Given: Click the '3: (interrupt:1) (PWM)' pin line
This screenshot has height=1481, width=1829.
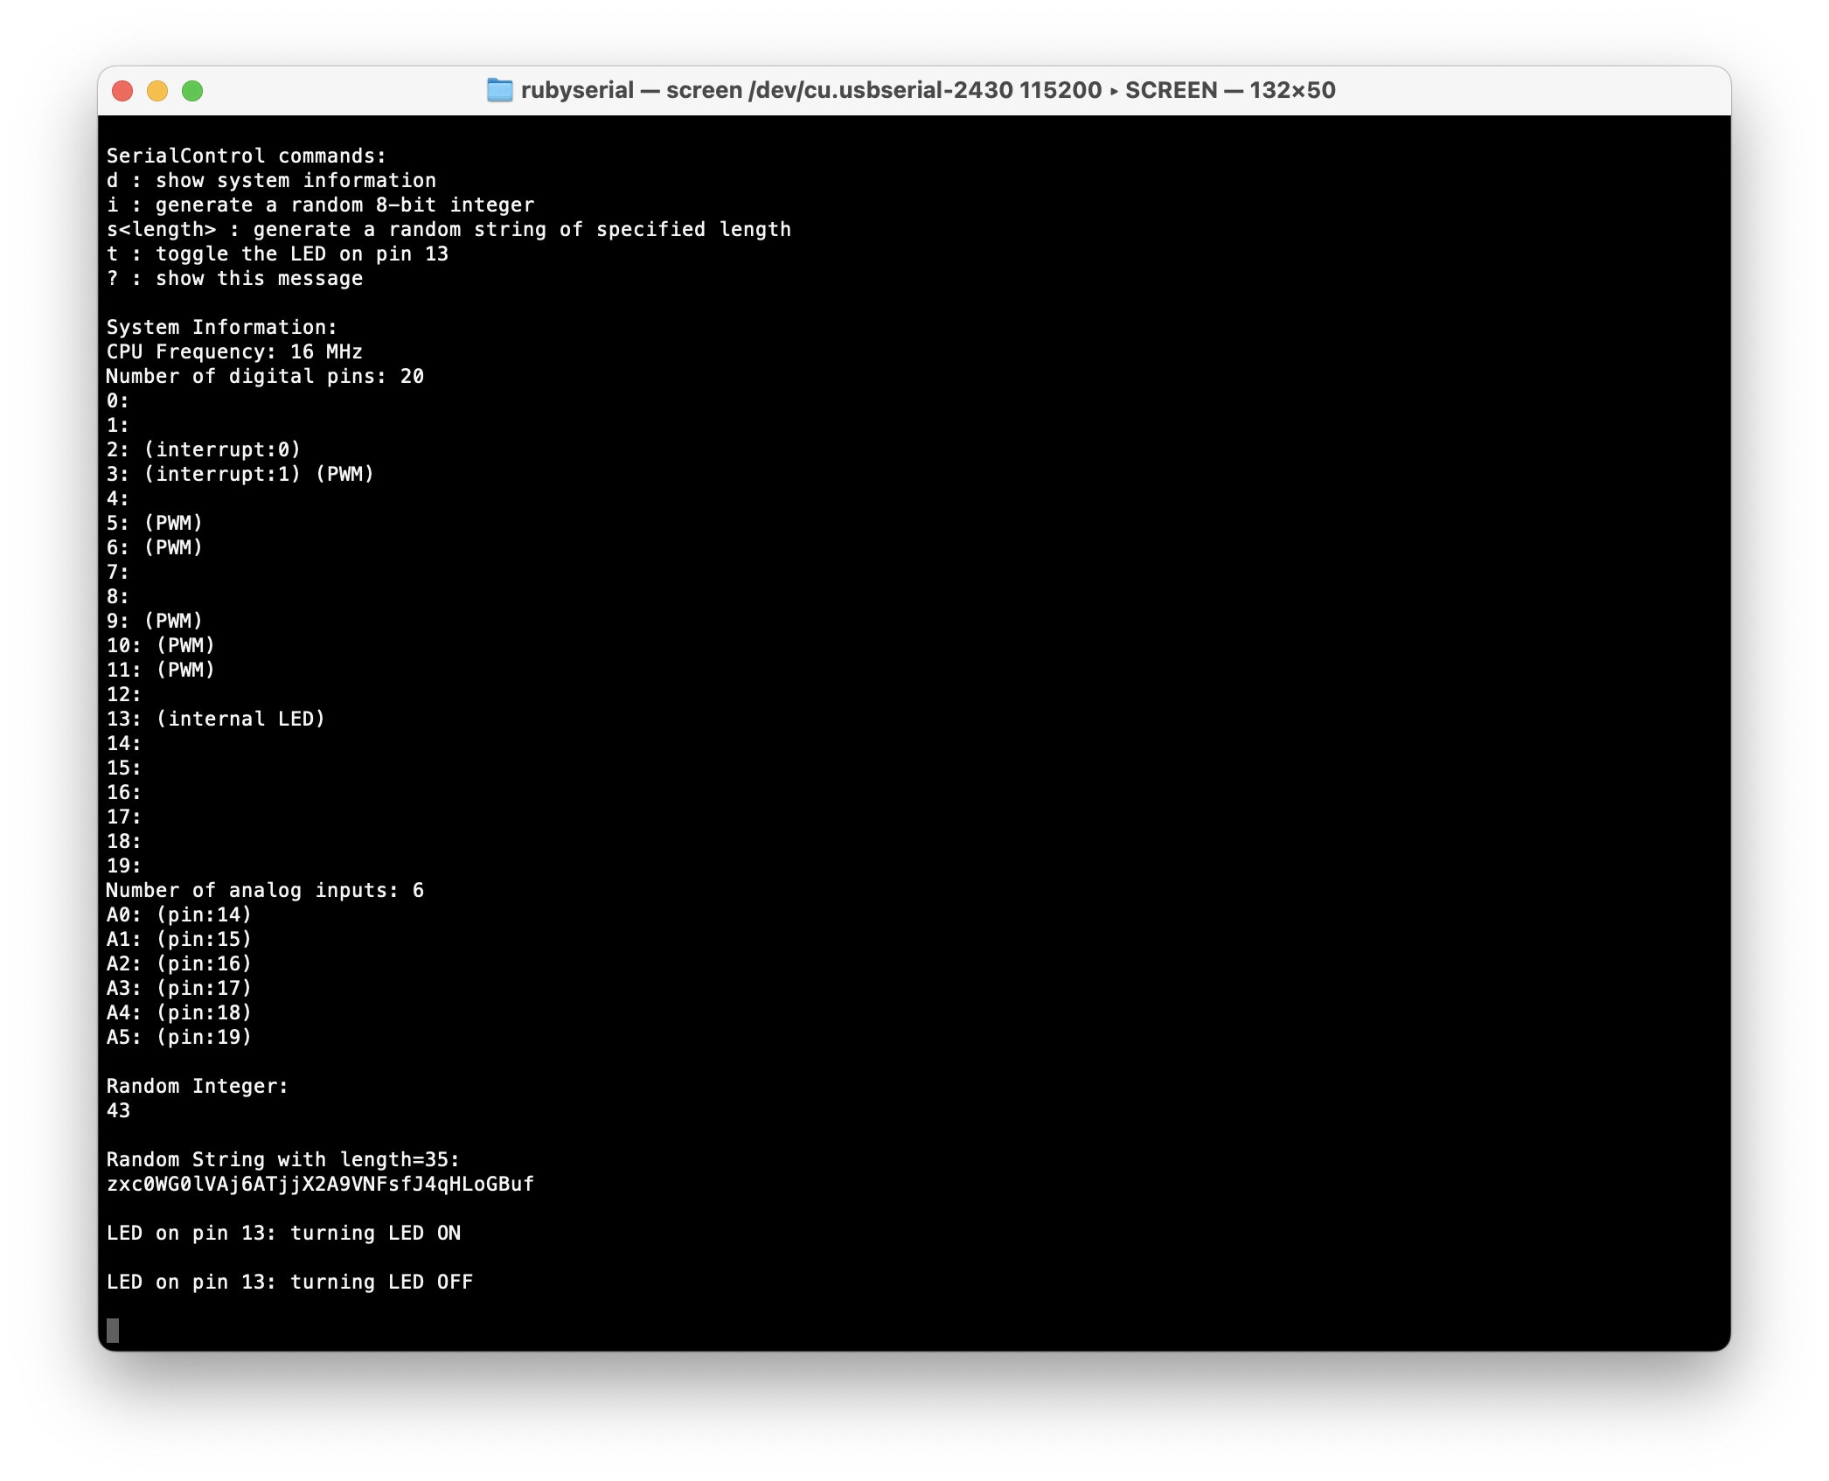Looking at the screenshot, I should (240, 474).
